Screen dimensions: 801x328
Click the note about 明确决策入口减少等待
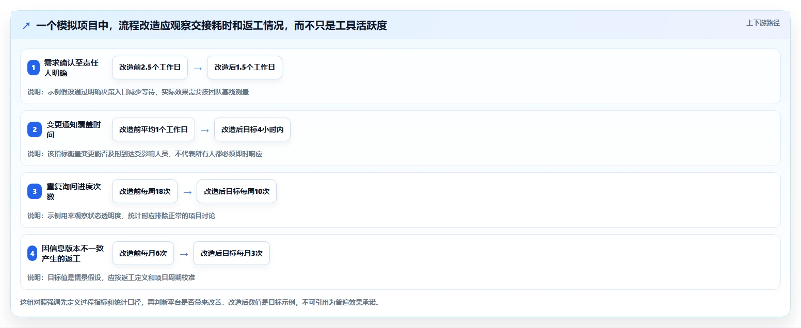click(138, 92)
